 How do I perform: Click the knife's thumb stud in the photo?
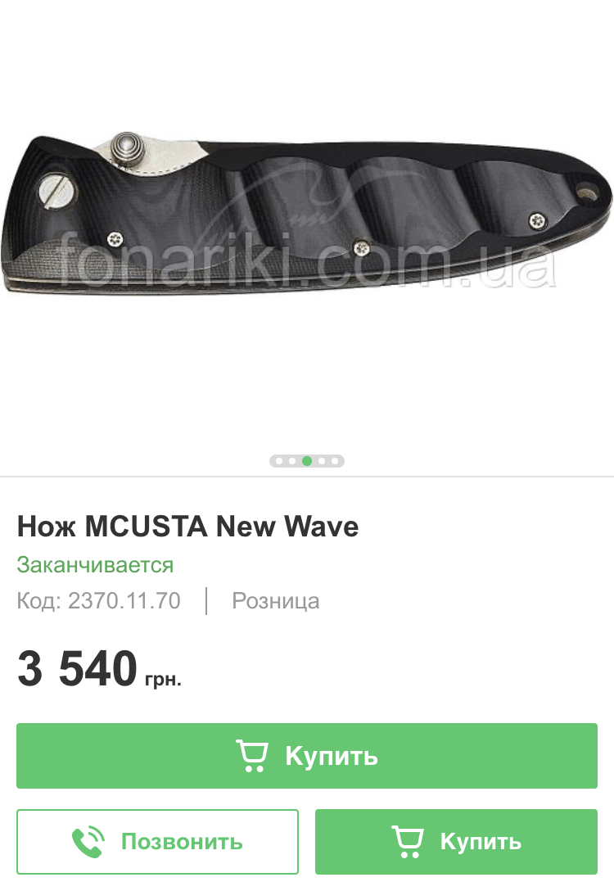click(x=127, y=149)
